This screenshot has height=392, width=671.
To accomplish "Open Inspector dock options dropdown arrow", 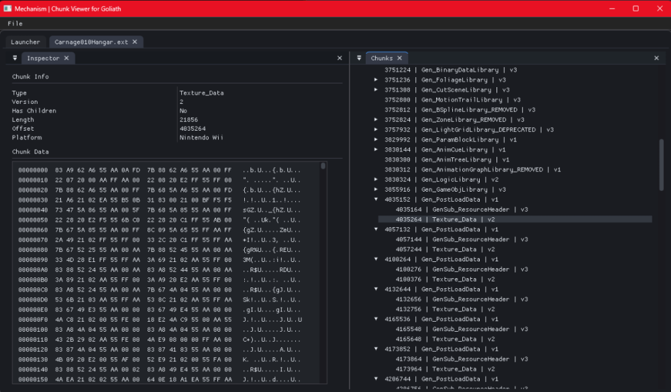I will click(15, 58).
